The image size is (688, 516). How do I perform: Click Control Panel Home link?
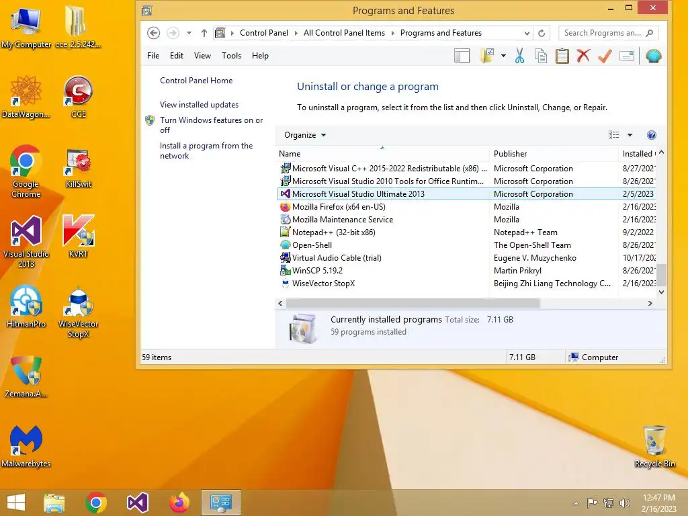[x=196, y=81]
